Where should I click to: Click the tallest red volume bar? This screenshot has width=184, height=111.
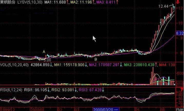[x=153, y=76]
